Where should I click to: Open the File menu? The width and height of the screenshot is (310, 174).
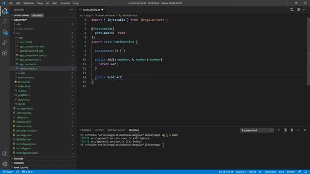11,3
